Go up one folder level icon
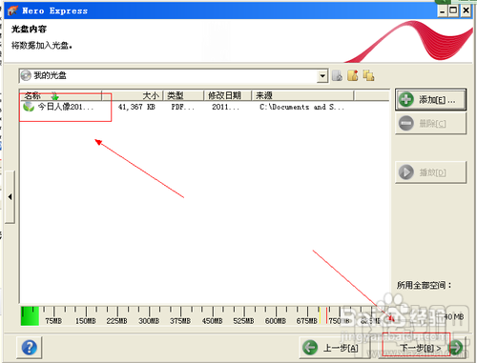This screenshot has width=477, height=363. click(x=337, y=75)
